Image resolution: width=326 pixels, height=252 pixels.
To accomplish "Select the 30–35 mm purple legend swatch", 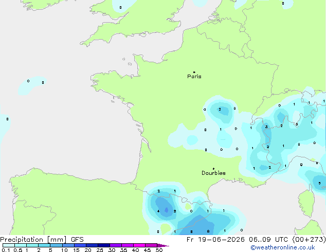I will [x=116, y=245].
